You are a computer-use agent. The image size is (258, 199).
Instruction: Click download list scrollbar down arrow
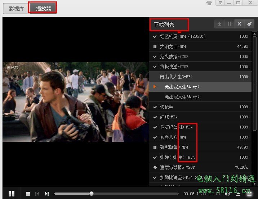pyautogui.click(x=254, y=184)
